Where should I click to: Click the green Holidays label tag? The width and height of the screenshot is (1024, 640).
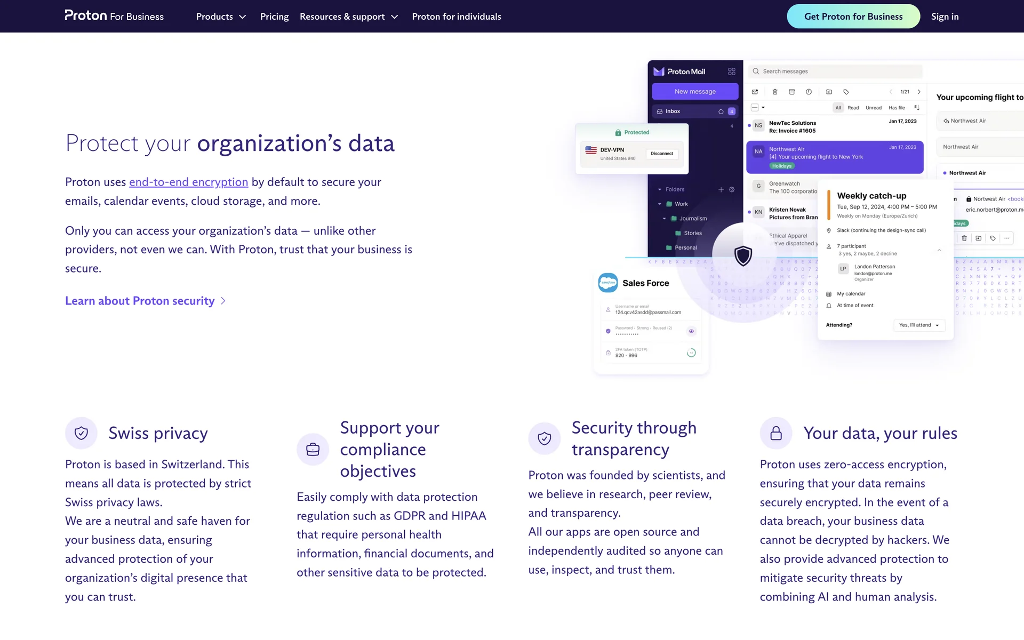coord(781,166)
